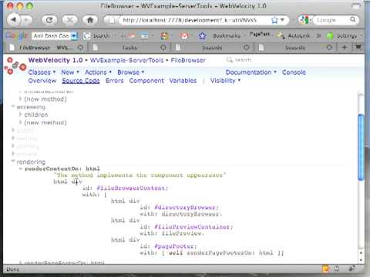Click the colorful blocks icon in the Google toolbar
Image resolution: width=370 pixels, height=277 pixels.
pos(164,36)
